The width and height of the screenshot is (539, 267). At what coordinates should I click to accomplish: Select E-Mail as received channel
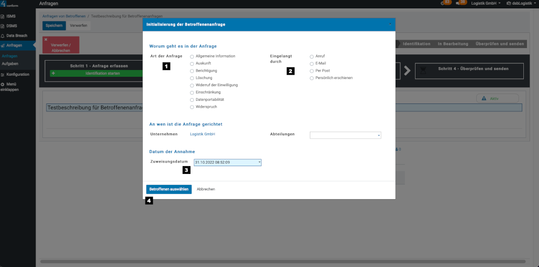(x=312, y=63)
